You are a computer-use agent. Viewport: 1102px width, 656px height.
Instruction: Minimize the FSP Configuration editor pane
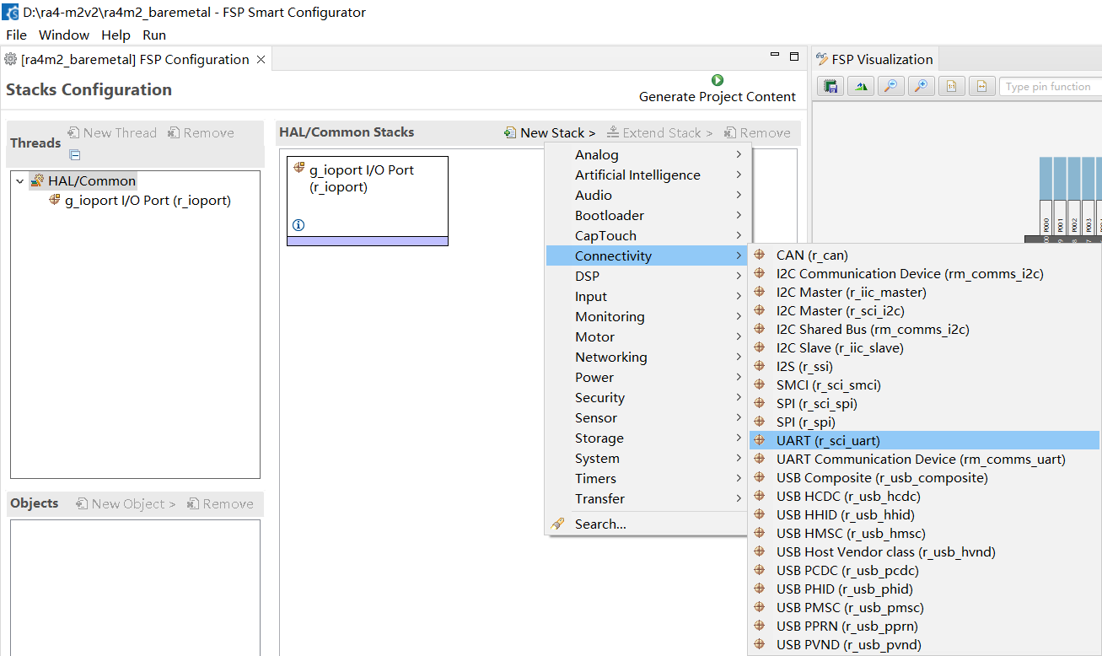tap(775, 55)
